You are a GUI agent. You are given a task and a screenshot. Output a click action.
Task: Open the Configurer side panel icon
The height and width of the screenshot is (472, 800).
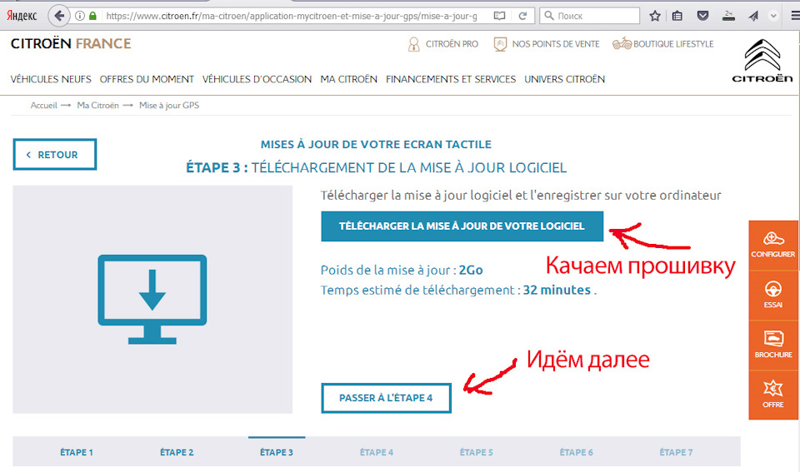(x=773, y=246)
